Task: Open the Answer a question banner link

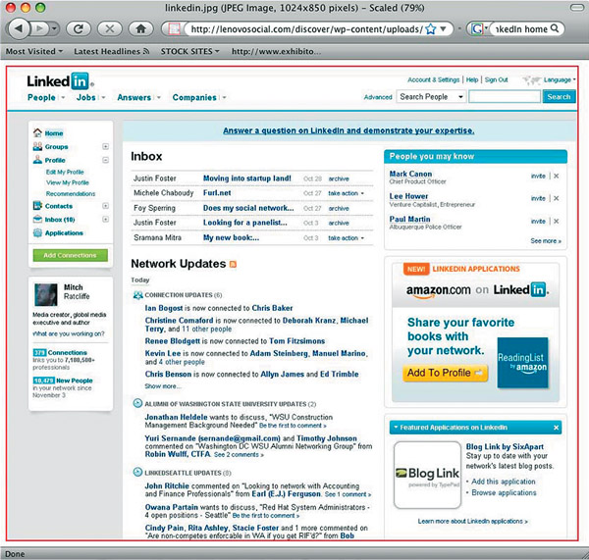Action: [x=348, y=130]
